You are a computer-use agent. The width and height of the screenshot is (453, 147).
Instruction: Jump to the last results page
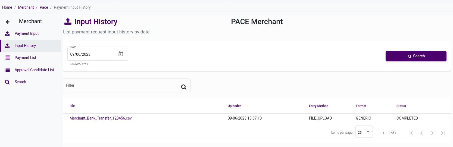[443, 133]
